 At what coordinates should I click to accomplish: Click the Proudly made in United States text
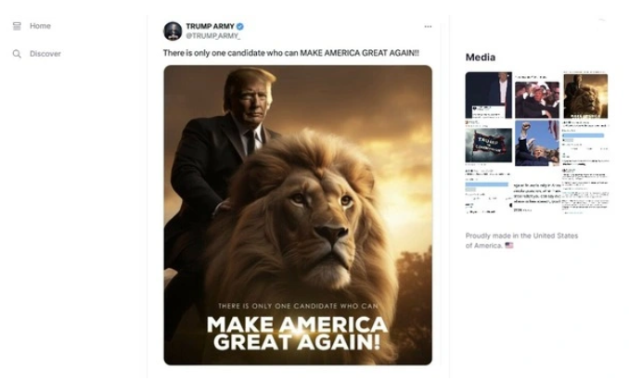521,235
